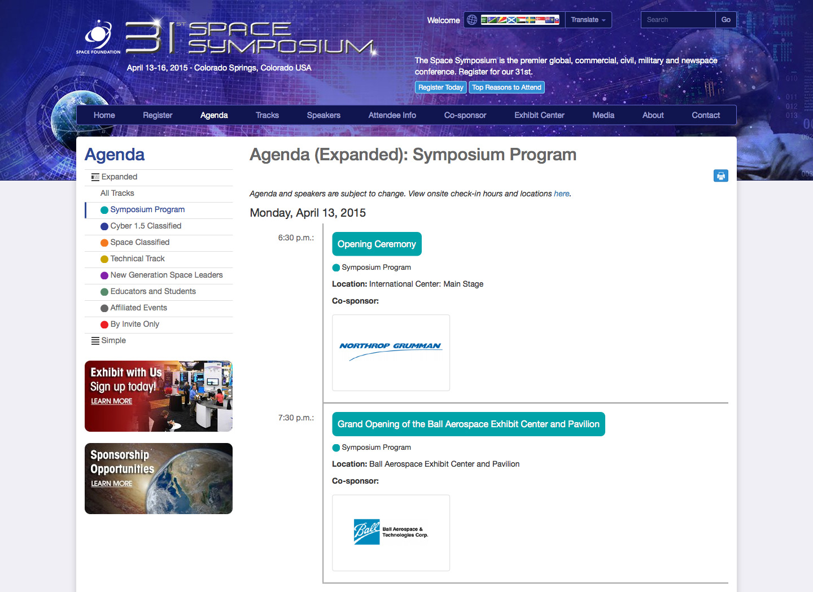
Task: Open the Translate dropdown
Action: point(588,20)
